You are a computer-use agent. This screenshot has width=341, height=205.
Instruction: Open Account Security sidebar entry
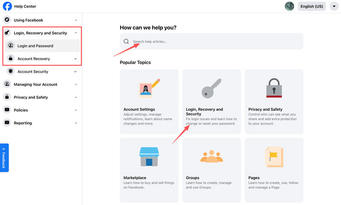tap(33, 72)
